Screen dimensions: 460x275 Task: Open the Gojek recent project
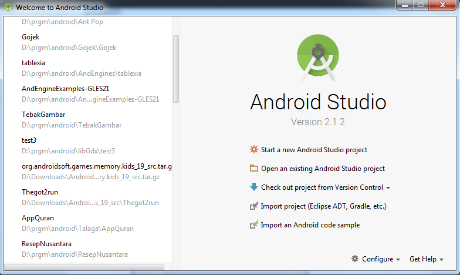tap(31, 37)
